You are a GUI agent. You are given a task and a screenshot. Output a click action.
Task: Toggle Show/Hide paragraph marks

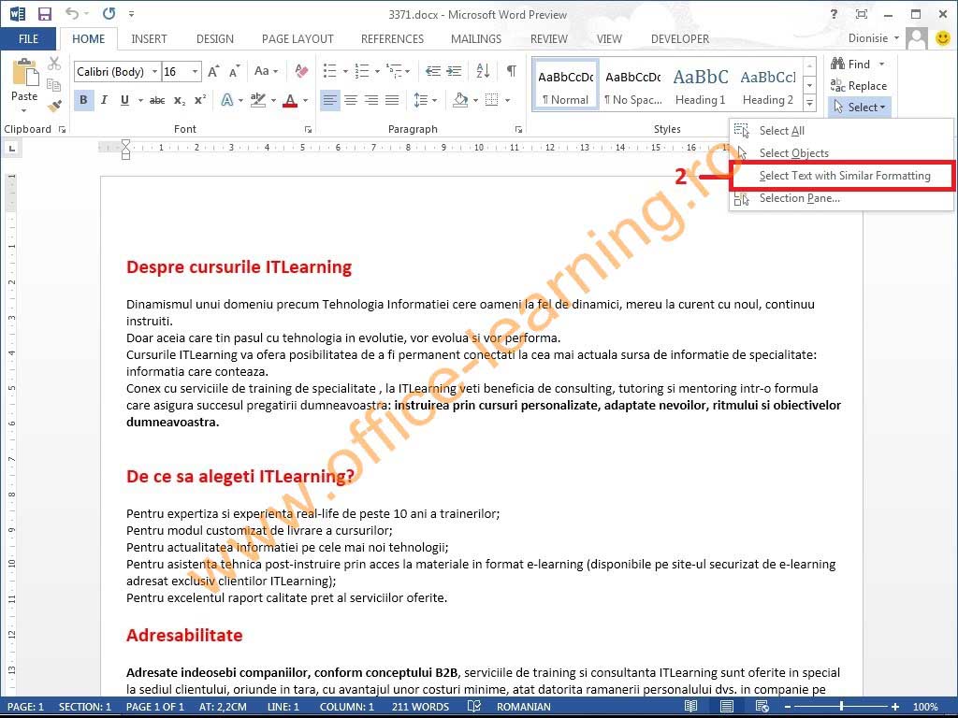coord(512,71)
